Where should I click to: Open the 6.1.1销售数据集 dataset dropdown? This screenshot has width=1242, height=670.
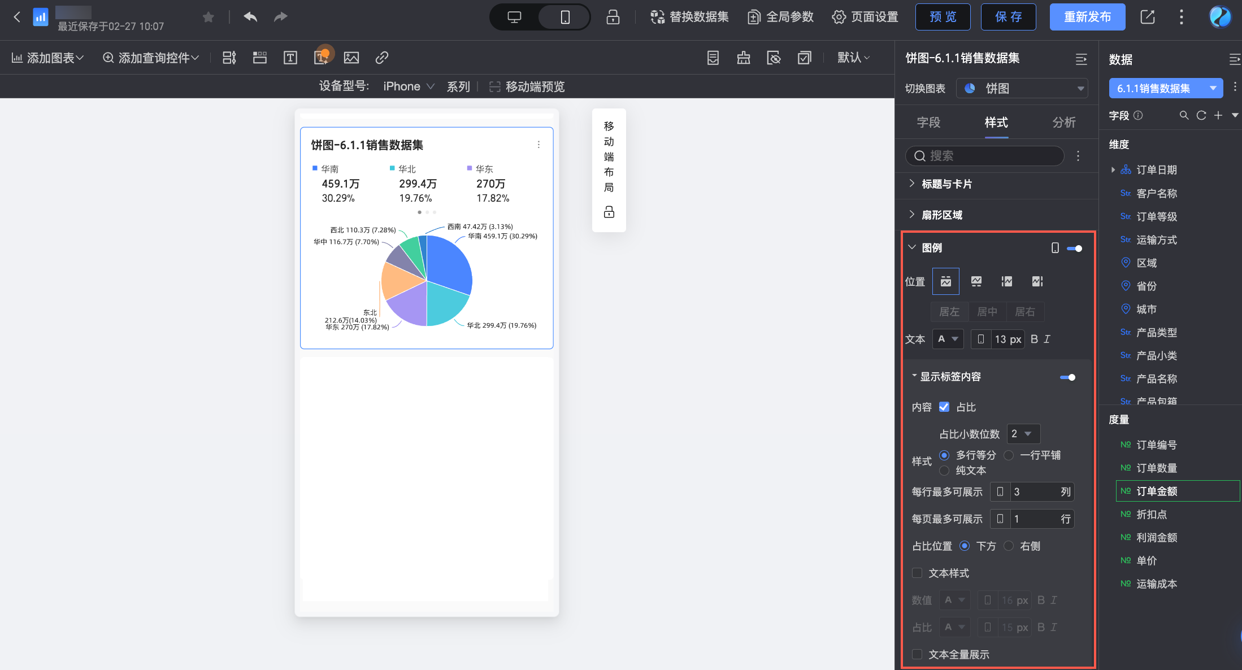[x=1165, y=88]
